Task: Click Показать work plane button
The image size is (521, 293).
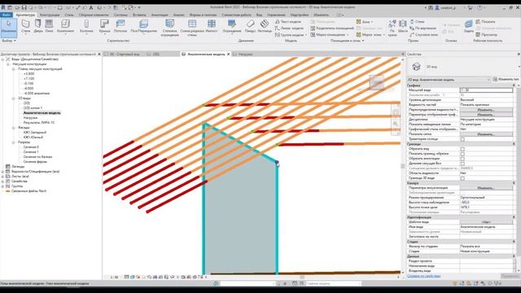Action: pos(485,22)
